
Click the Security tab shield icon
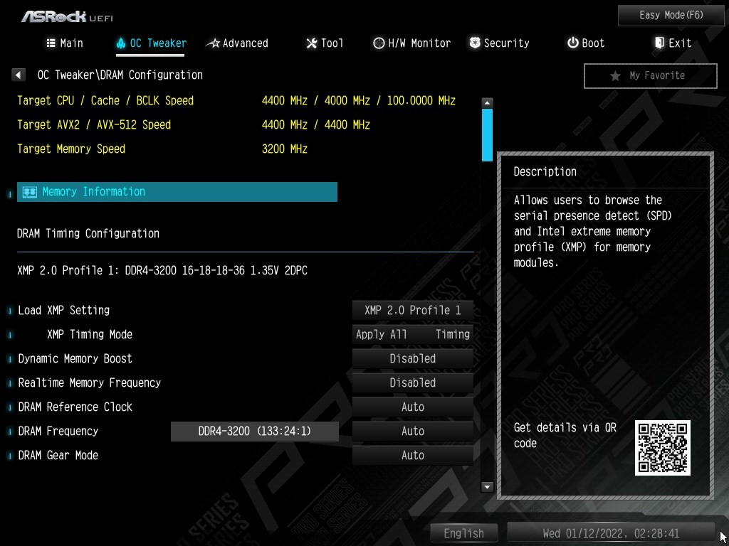[475, 43]
